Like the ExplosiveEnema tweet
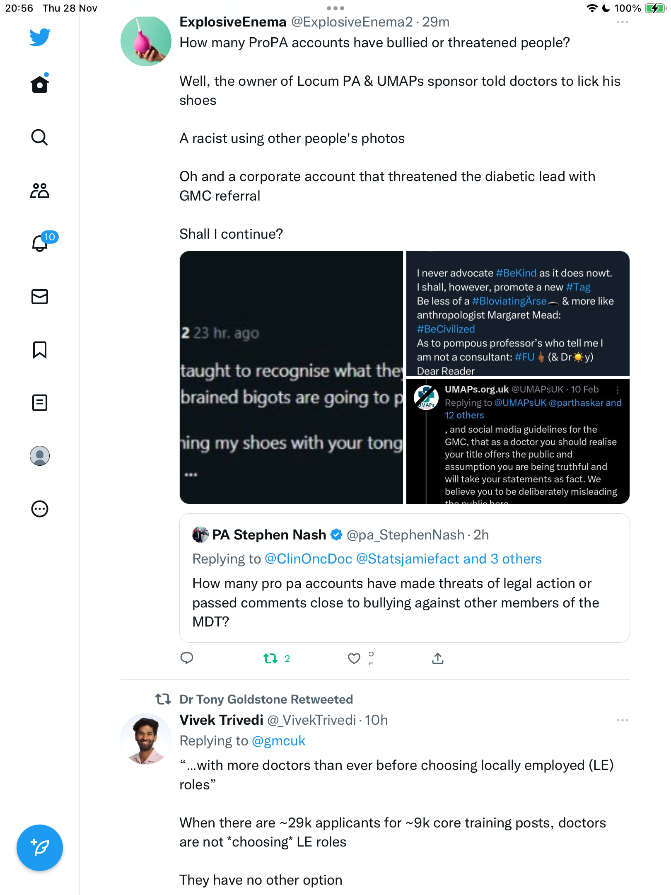671x895 pixels. pyautogui.click(x=354, y=658)
